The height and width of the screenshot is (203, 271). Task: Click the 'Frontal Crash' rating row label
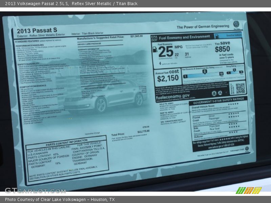tap(196, 119)
